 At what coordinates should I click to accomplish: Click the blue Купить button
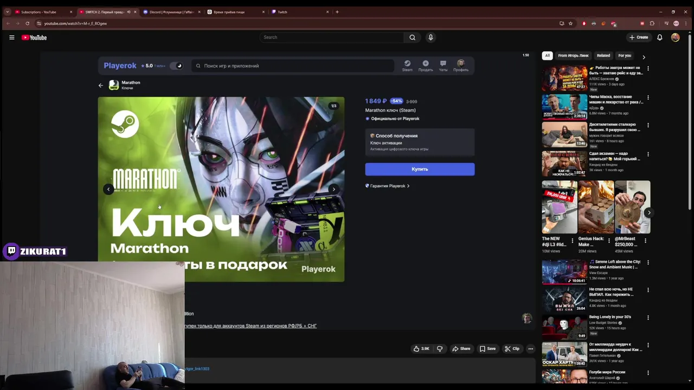420,169
